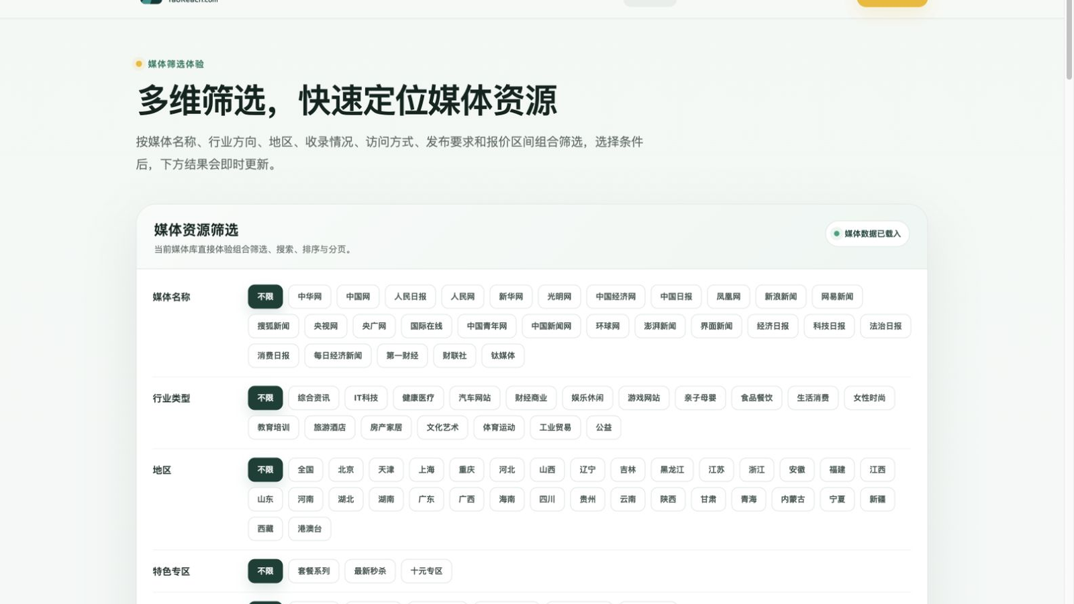The height and width of the screenshot is (604, 1074).
Task: Pick 人民日报 as media name
Action: point(410,297)
